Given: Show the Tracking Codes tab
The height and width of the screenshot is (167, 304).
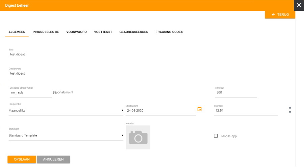Looking at the screenshot, I should (169, 32).
